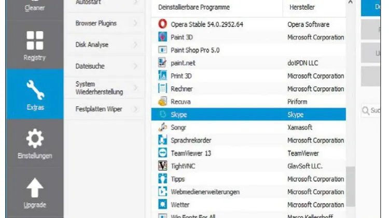Click the blue button above the search field
Viewport: 389px width, 218px height.
371,7
